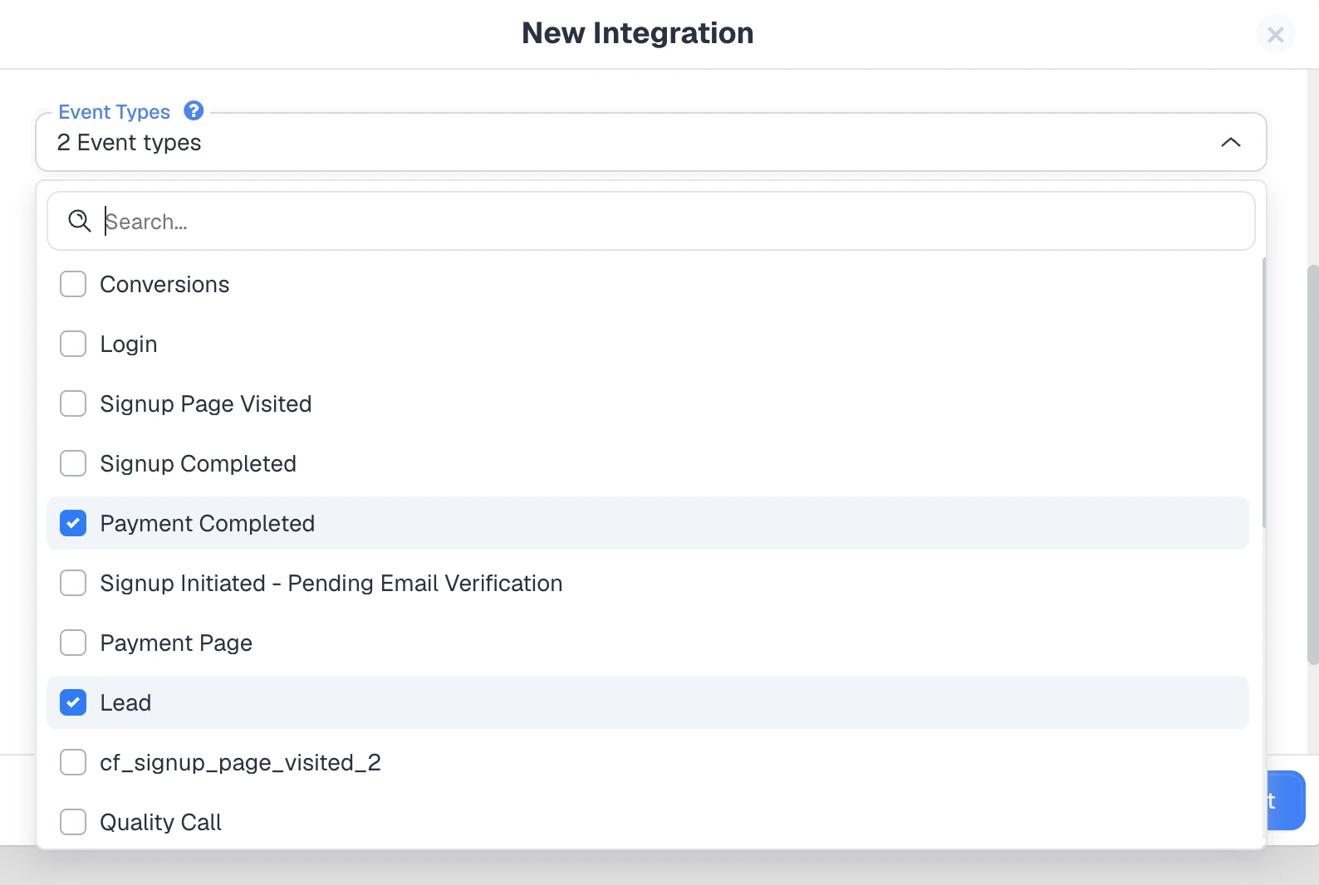Tick Signup Page Visited checkbox
Image resolution: width=1319 pixels, height=885 pixels.
[73, 403]
